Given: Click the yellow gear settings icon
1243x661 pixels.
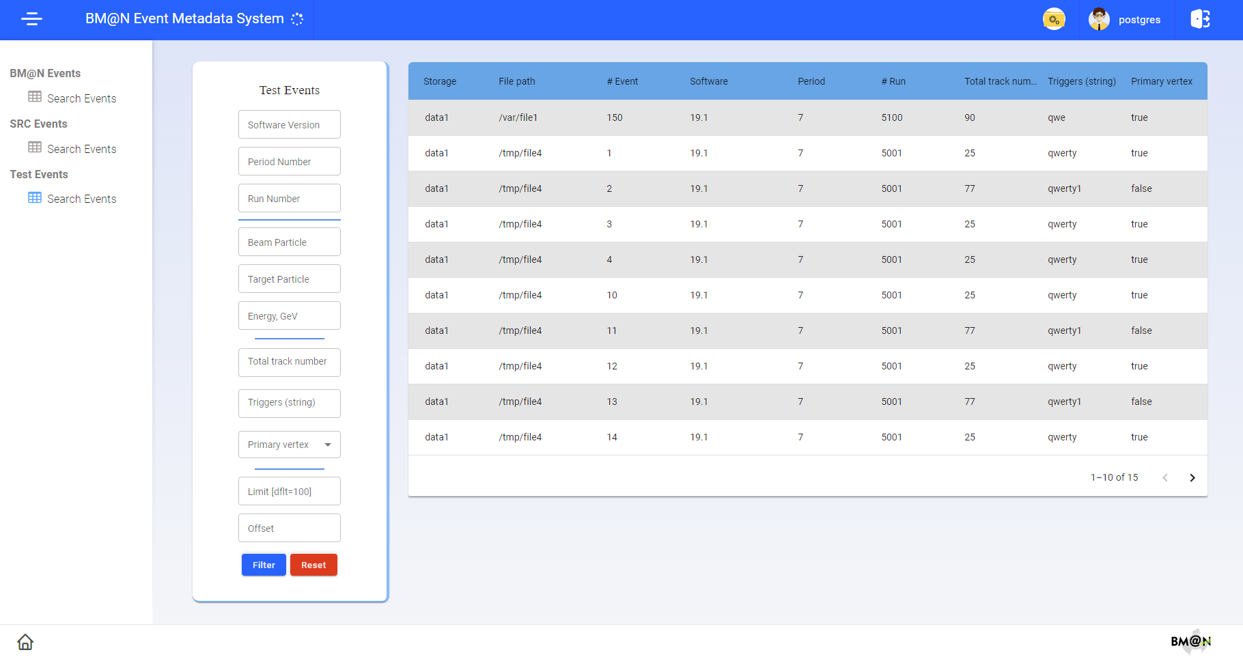Looking at the screenshot, I should point(1054,20).
